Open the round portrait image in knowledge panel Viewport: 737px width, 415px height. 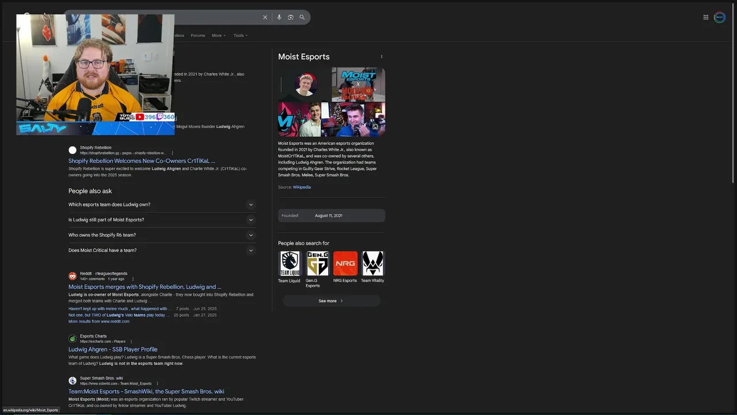tap(305, 84)
